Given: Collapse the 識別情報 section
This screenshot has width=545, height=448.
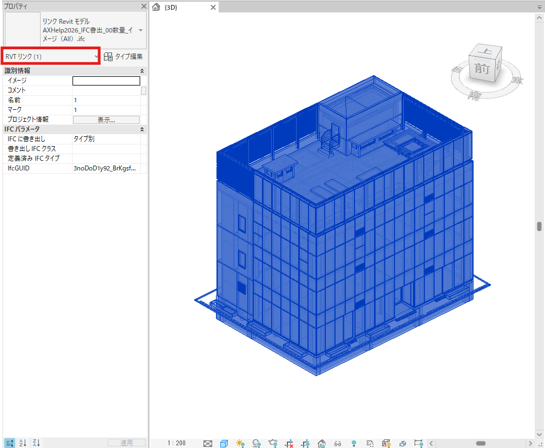Looking at the screenshot, I should click(142, 71).
